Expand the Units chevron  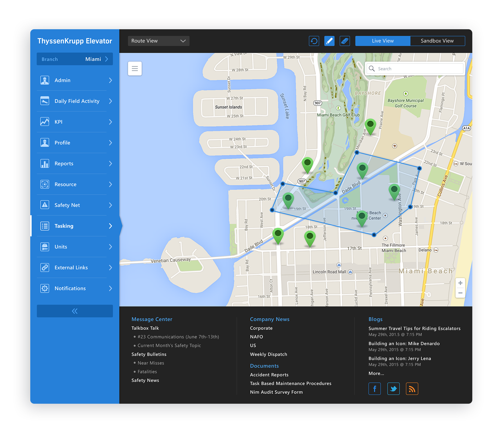tap(110, 247)
